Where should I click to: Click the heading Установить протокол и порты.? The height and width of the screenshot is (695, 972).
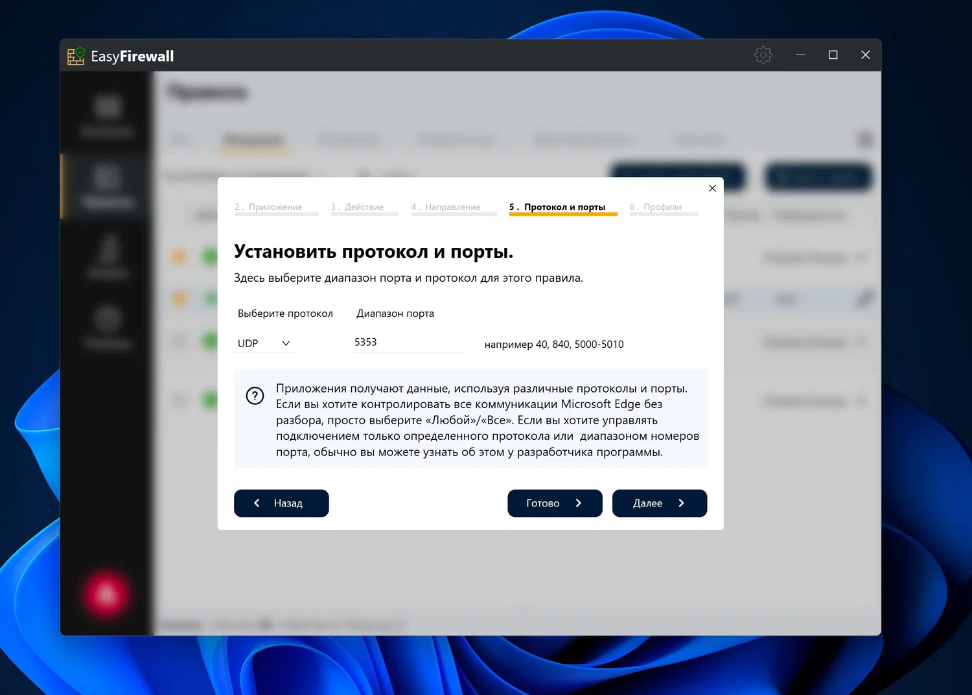click(374, 251)
